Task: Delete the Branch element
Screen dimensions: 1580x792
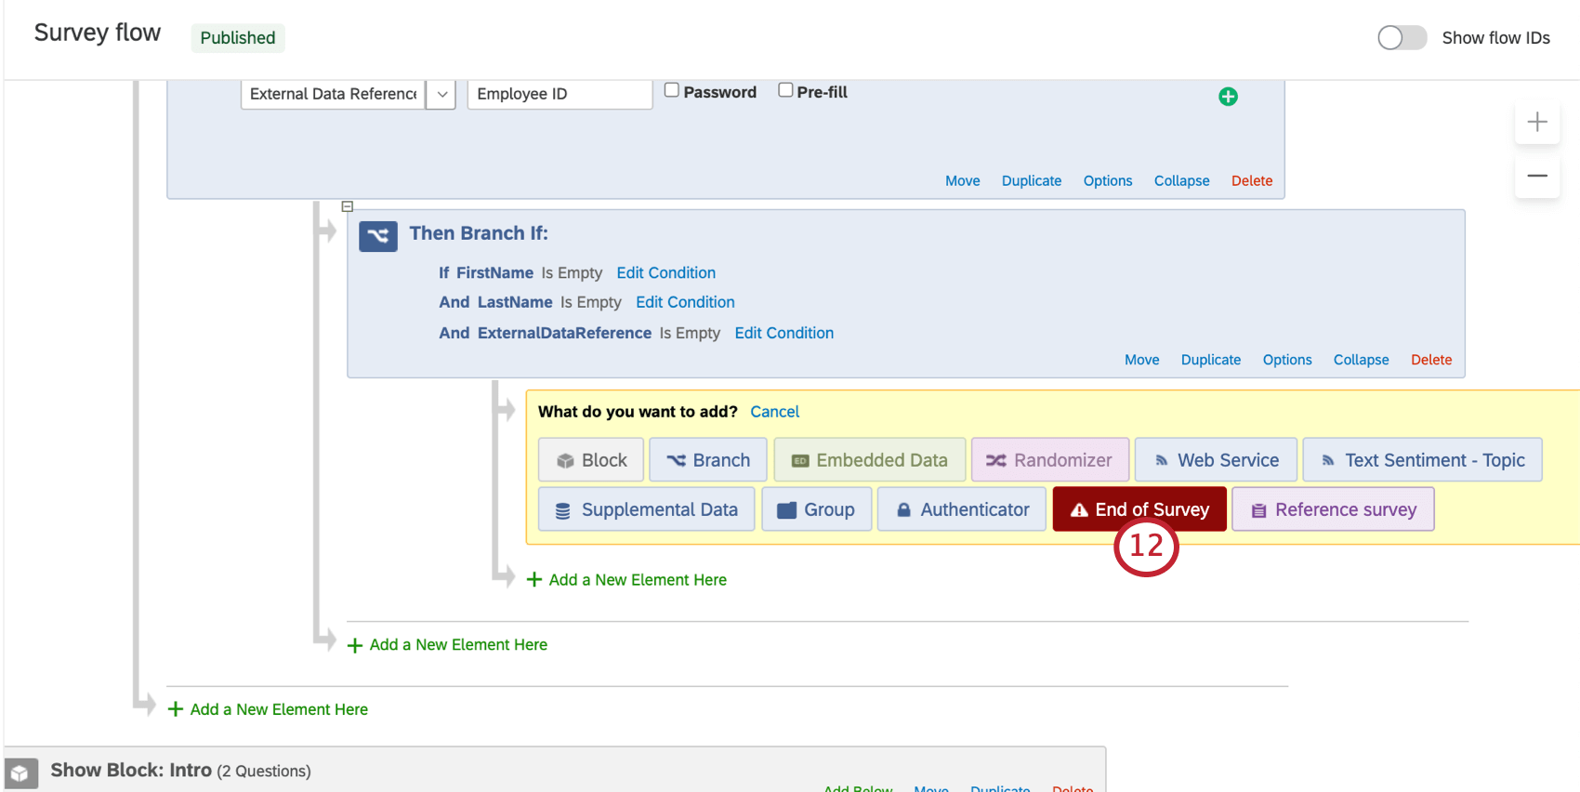Action: tap(1431, 360)
